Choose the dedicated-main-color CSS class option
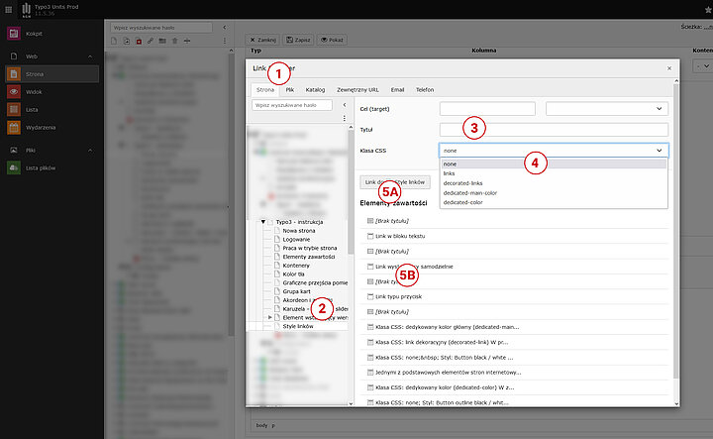This screenshot has width=713, height=439. pos(554,193)
